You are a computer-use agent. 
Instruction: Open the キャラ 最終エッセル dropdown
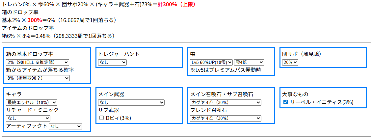coord(32,102)
